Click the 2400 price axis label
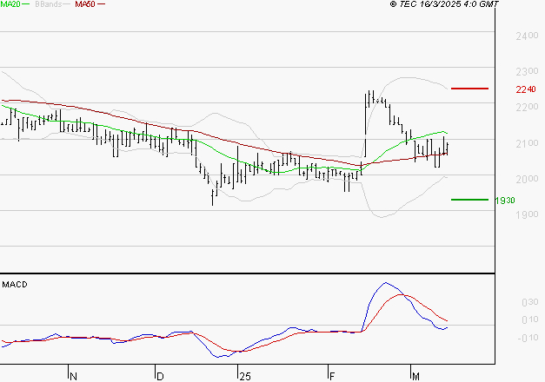This screenshot has height=382, width=545. tap(525, 36)
